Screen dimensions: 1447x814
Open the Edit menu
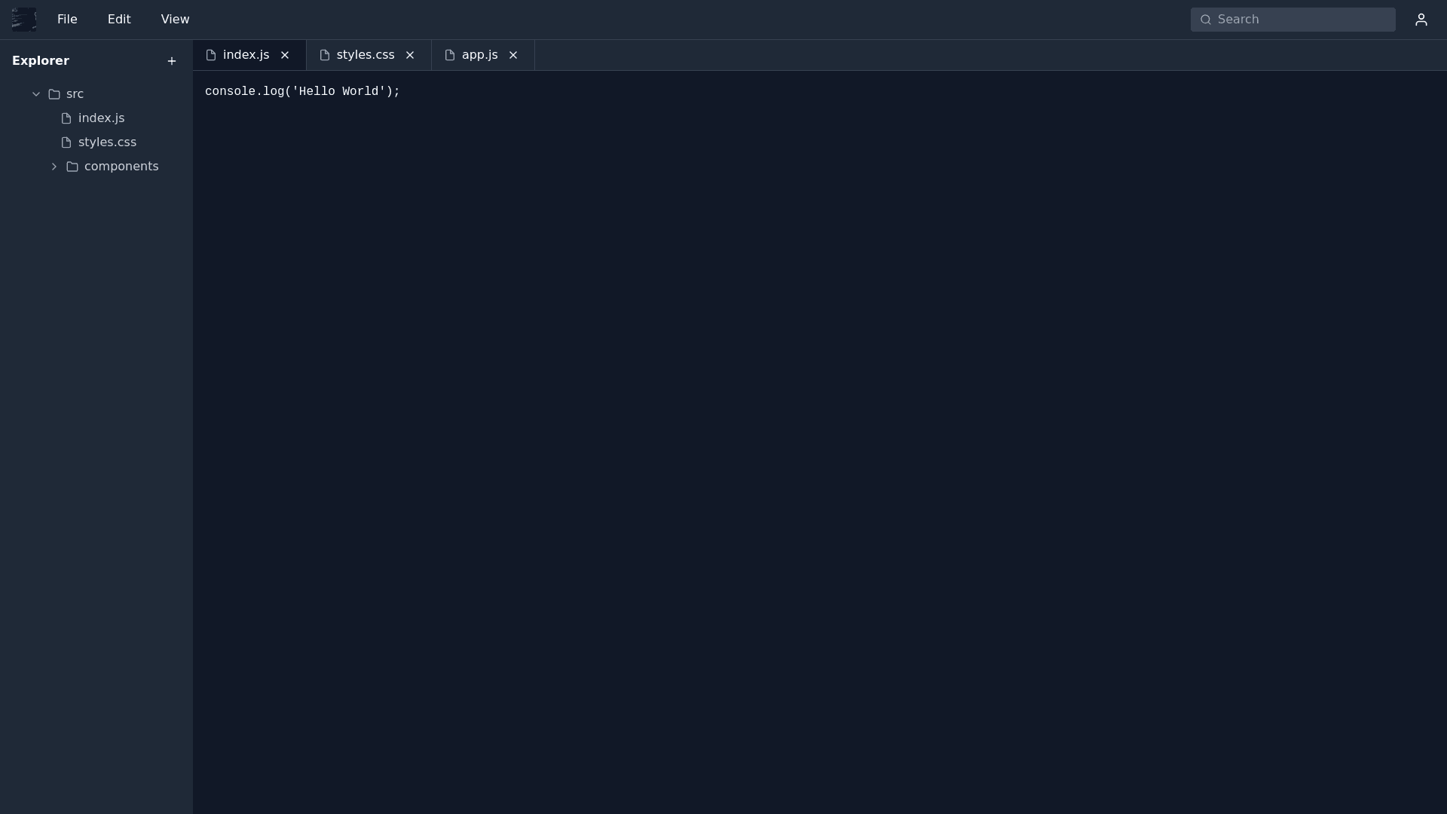point(119,20)
